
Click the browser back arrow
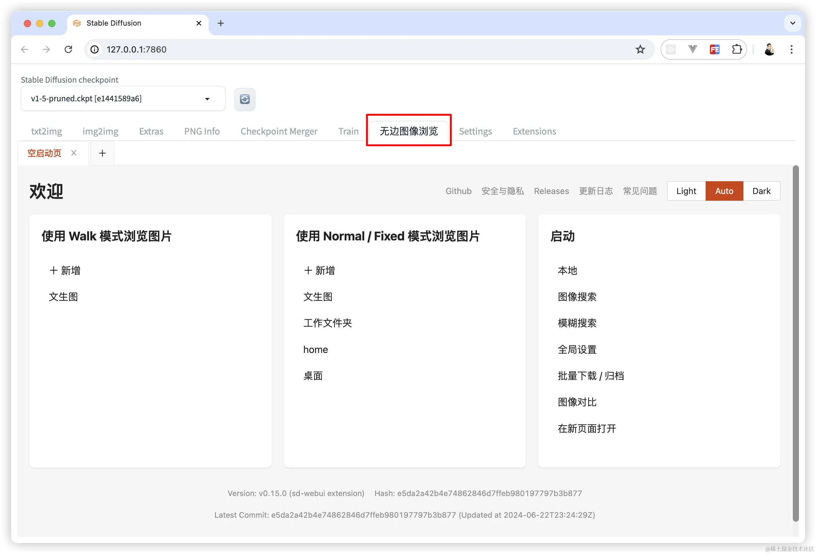tap(24, 49)
